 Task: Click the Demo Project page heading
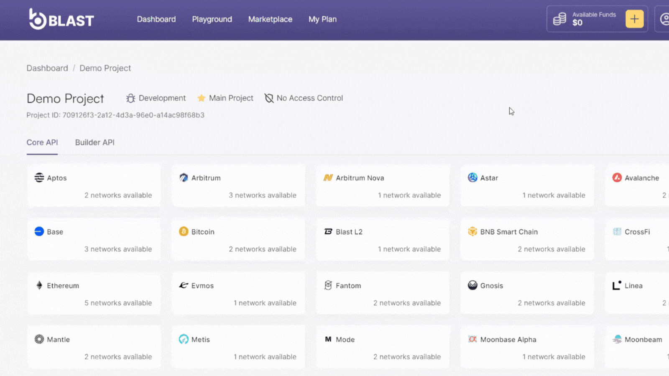65,99
